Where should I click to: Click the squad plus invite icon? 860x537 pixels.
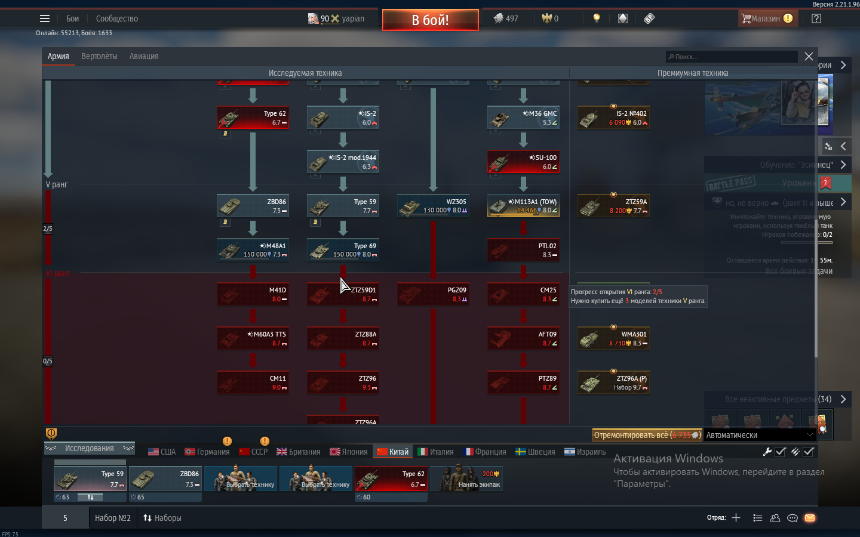(x=736, y=518)
